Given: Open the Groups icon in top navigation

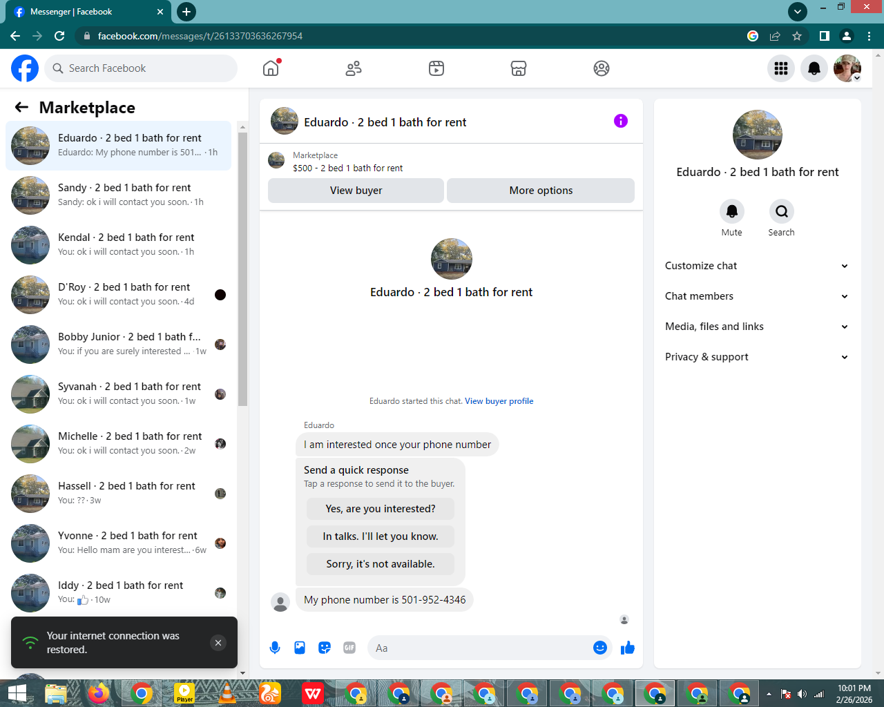Looking at the screenshot, I should (602, 68).
